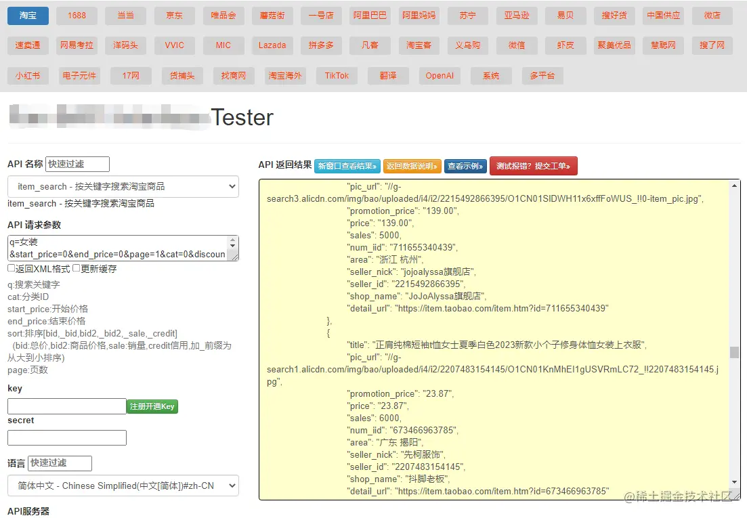
Task: Select the 亚马逊 platform tab
Action: coord(517,16)
